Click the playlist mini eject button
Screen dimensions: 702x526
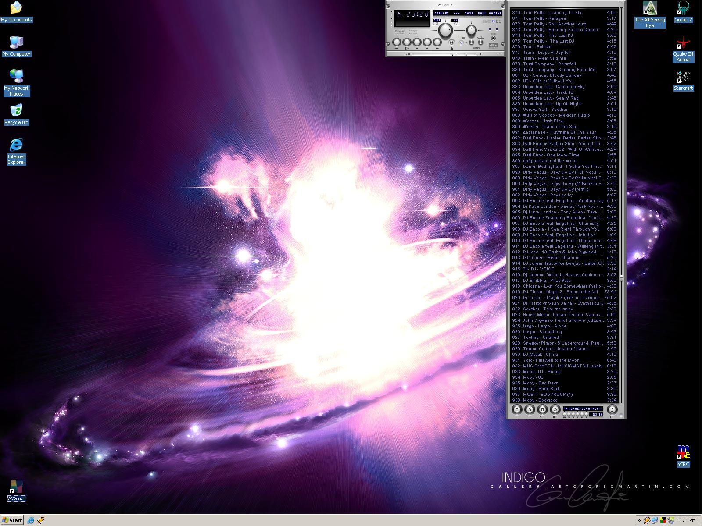pos(586,414)
